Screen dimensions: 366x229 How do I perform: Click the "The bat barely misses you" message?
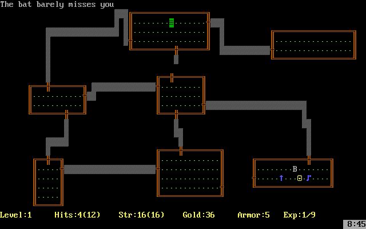tap(57, 5)
